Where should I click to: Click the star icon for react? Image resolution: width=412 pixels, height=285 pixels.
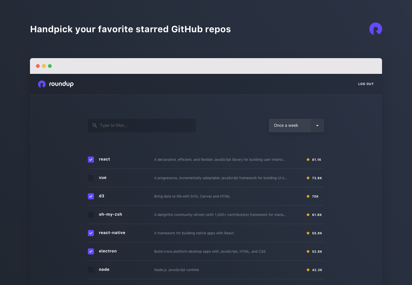point(308,159)
